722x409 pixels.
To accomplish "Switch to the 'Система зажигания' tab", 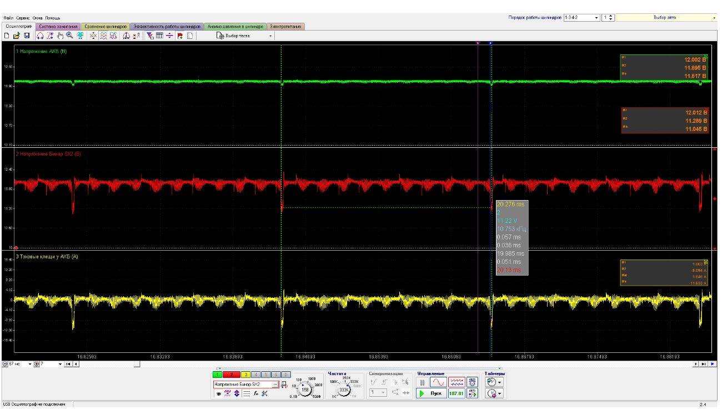I will pos(58,26).
